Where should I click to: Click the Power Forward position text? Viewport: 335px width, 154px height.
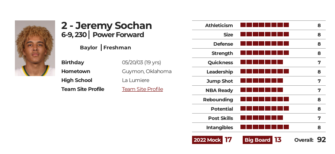(x=118, y=35)
